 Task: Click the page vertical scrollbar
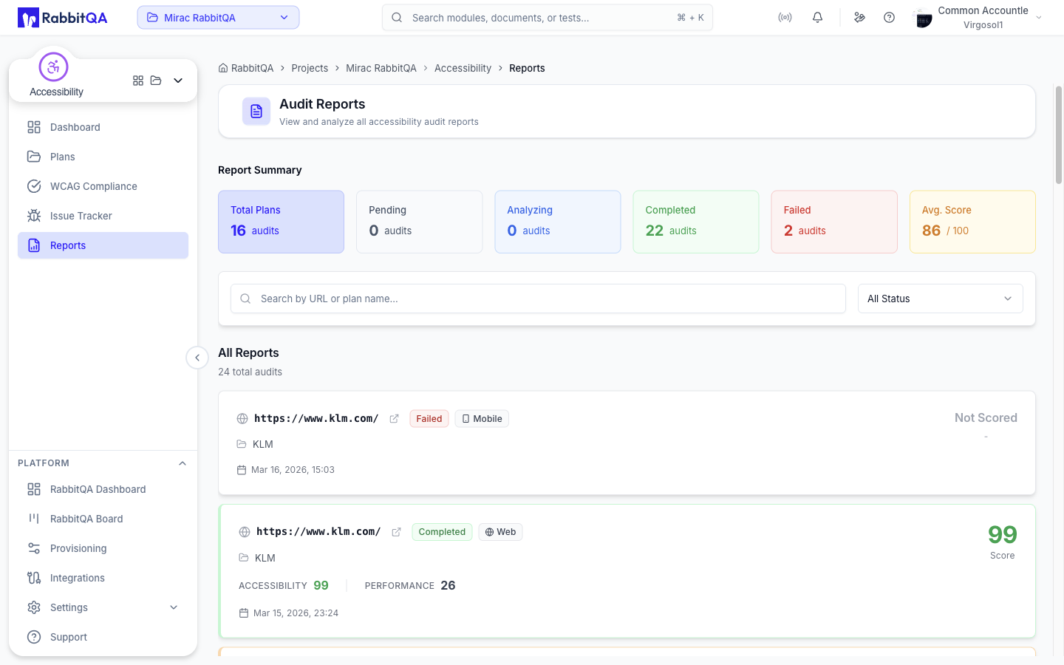pos(1058,134)
